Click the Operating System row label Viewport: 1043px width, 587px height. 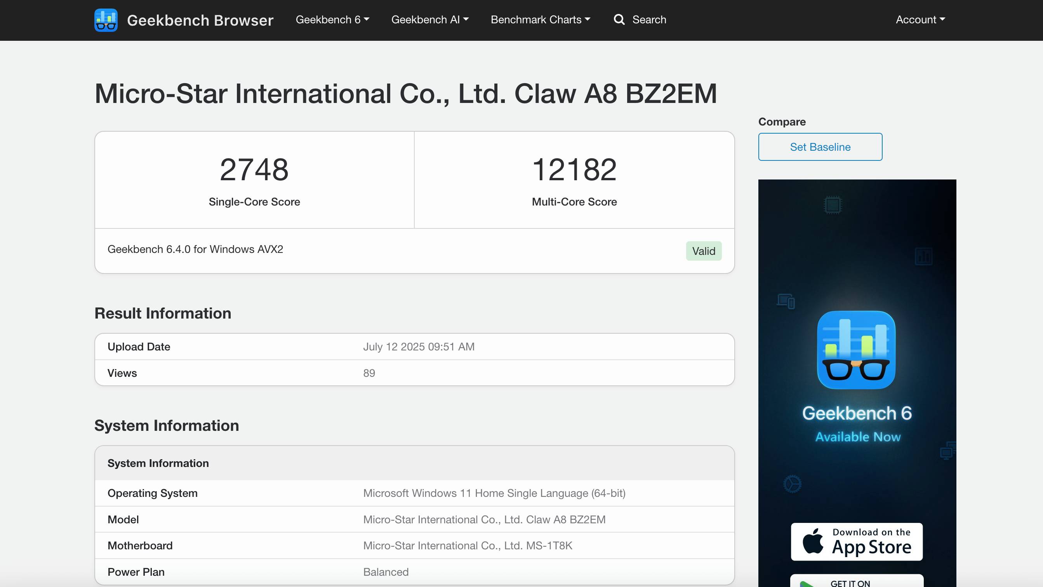pos(152,493)
